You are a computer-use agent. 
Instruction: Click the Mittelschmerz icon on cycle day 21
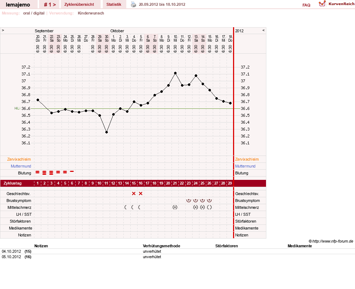pyautogui.click(x=175, y=207)
